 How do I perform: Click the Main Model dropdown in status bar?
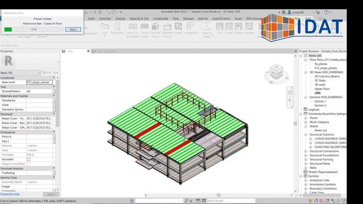pos(231,201)
